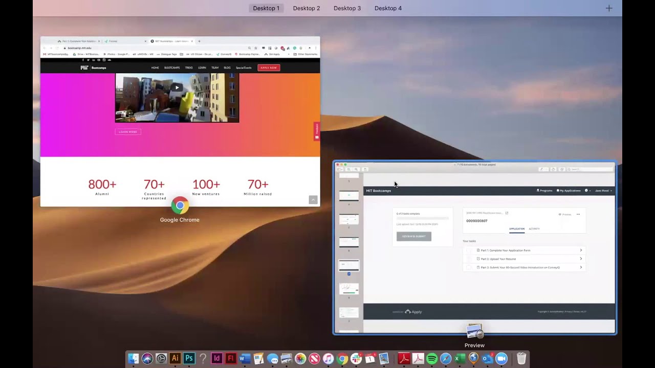Open Spotify from the Dock
The height and width of the screenshot is (368, 655).
pos(432,359)
